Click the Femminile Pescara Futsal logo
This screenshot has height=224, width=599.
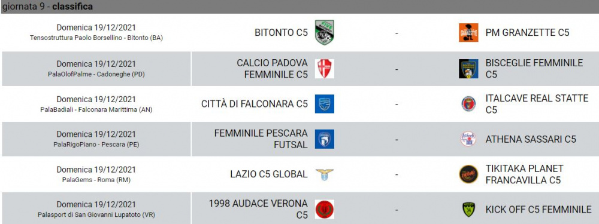tap(324, 139)
